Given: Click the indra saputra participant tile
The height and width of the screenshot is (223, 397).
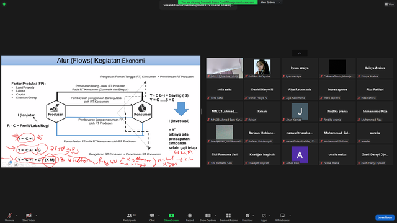Looking at the screenshot, I should pyautogui.click(x=337, y=89).
